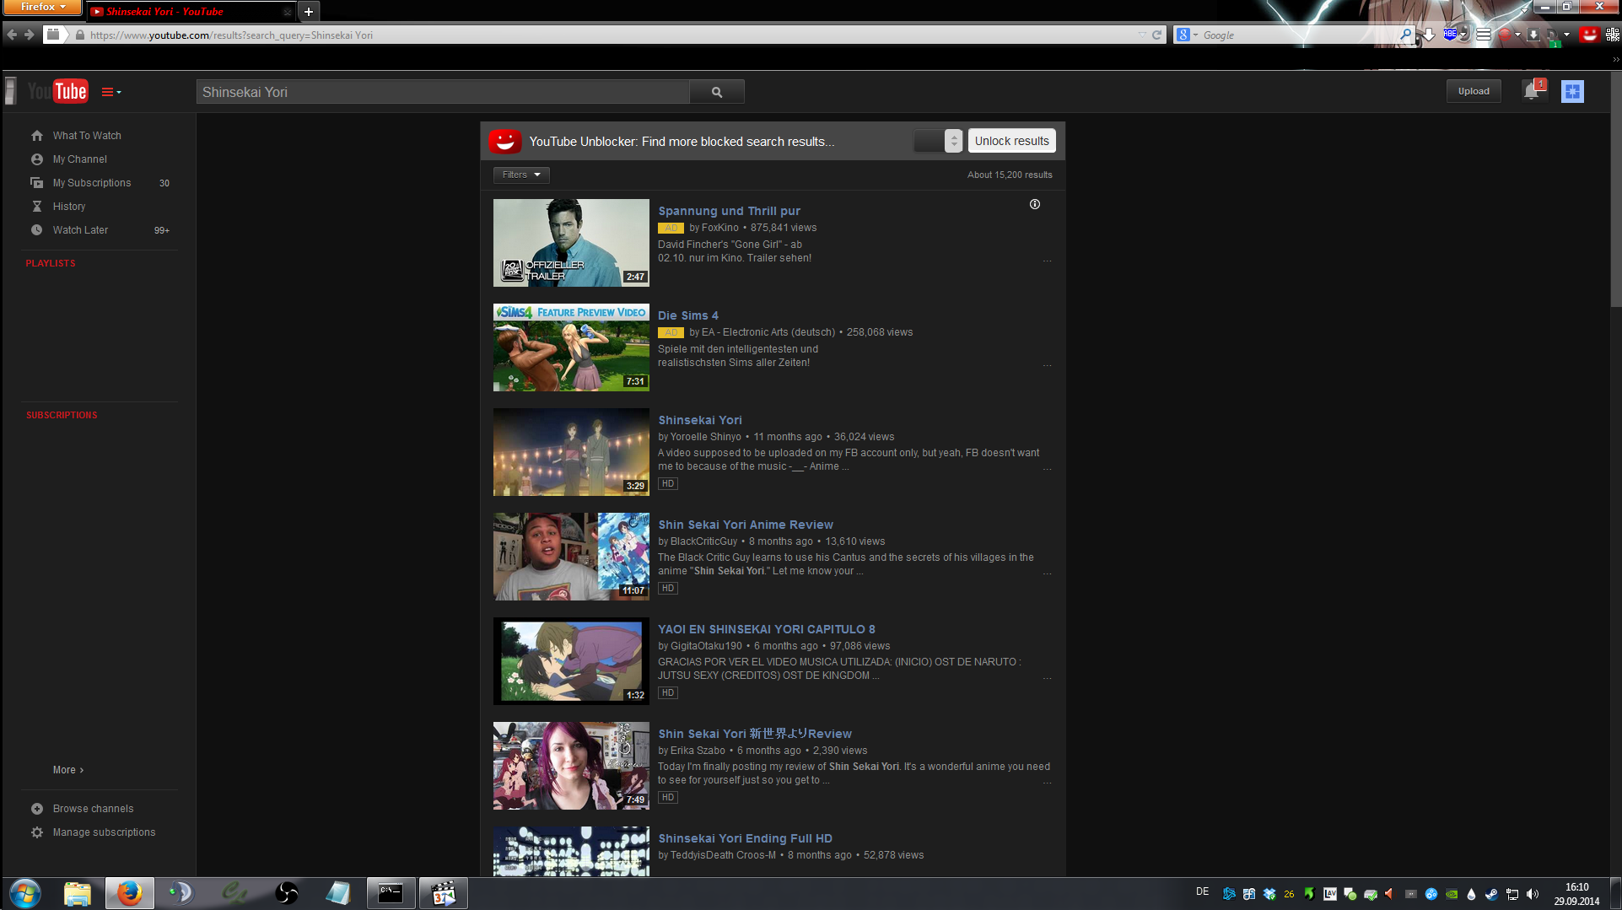
Task: Open the Windows Start menu
Action: (x=25, y=893)
